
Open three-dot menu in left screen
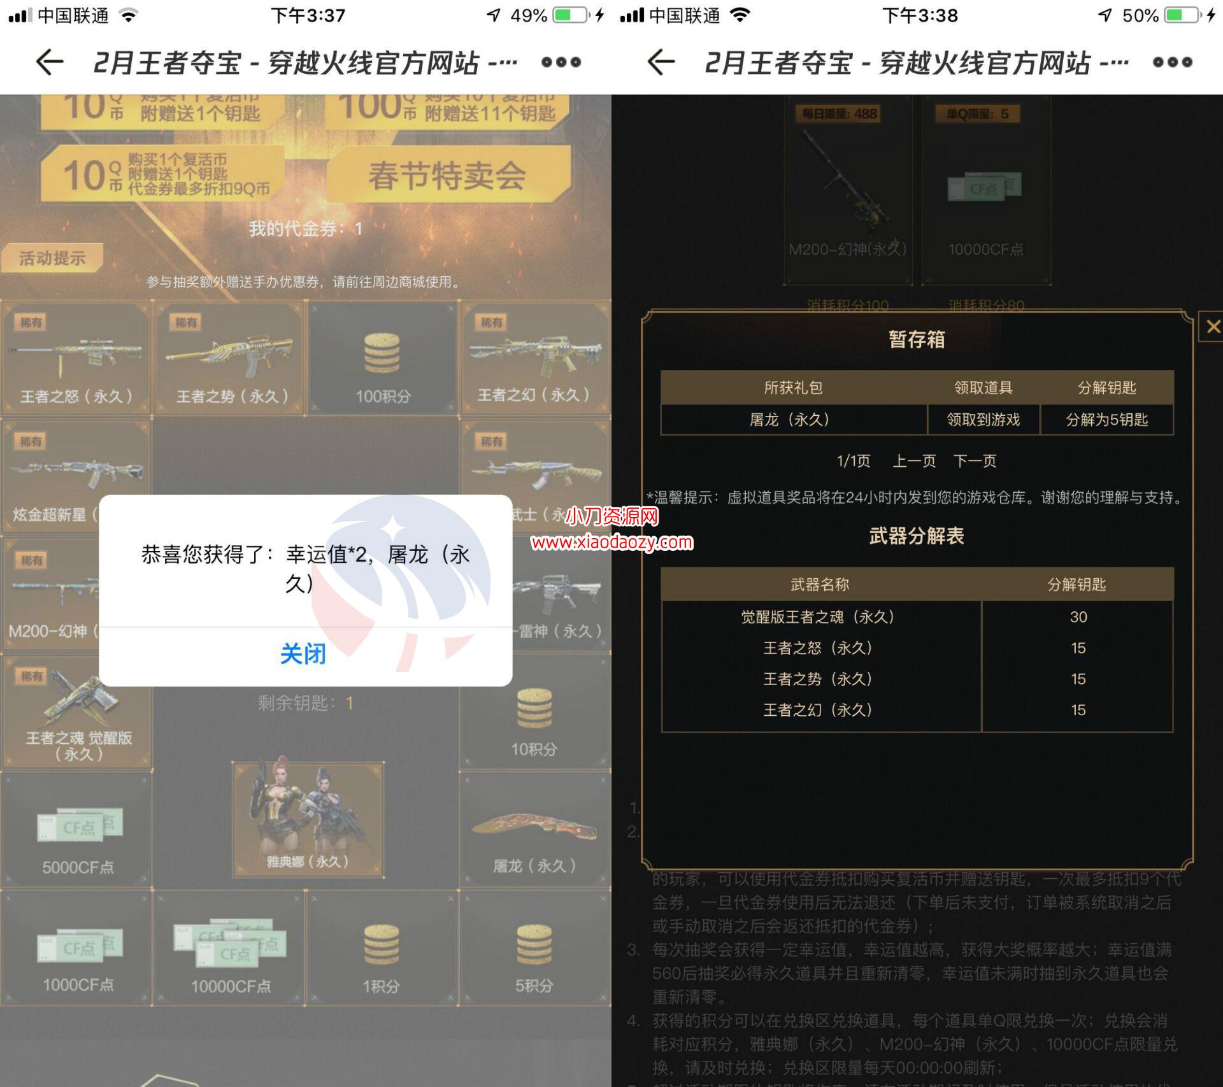point(561,62)
